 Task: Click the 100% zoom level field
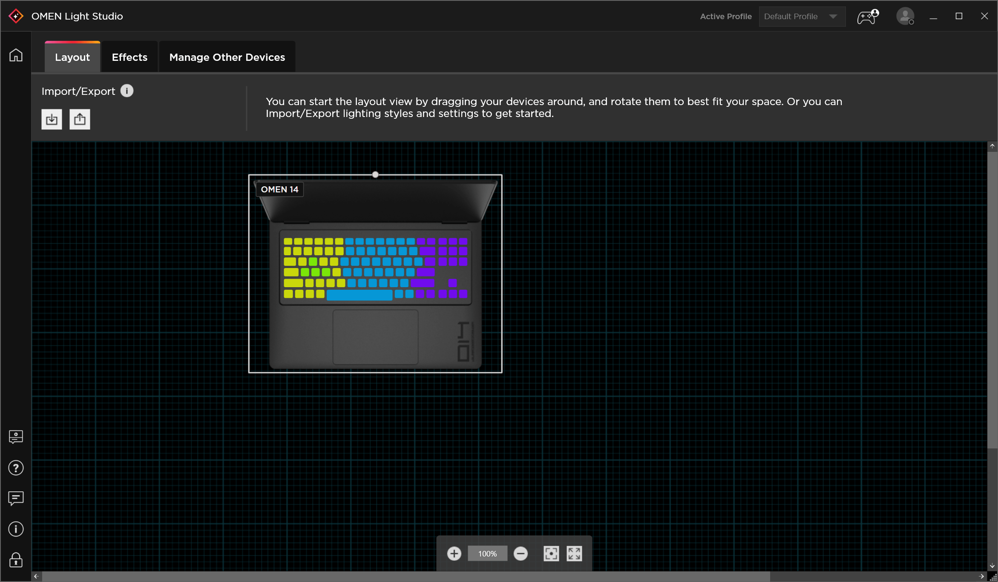point(487,553)
